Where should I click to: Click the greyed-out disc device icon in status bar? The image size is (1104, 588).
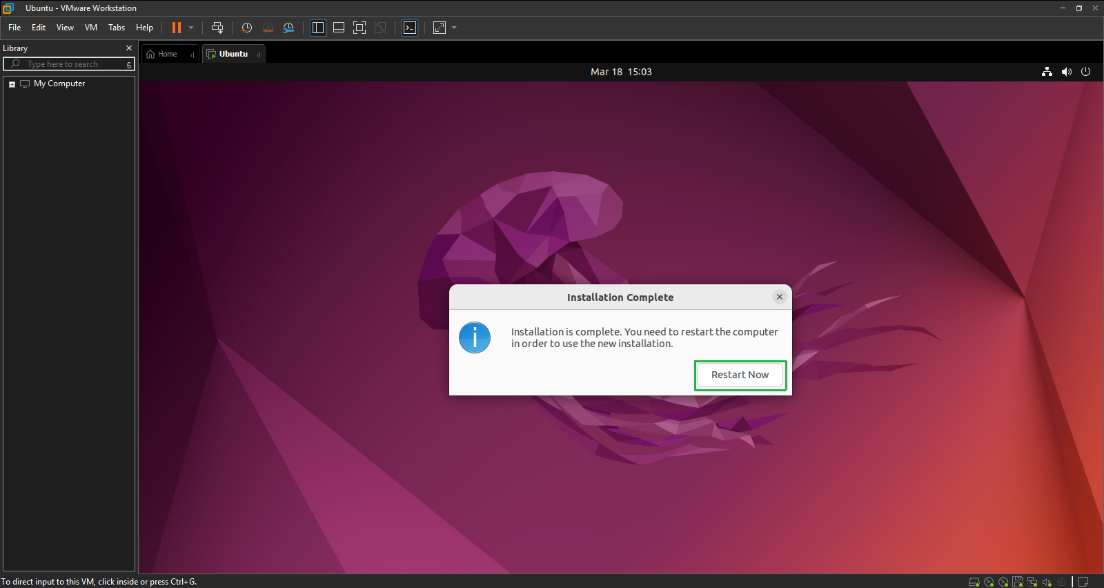(1061, 582)
